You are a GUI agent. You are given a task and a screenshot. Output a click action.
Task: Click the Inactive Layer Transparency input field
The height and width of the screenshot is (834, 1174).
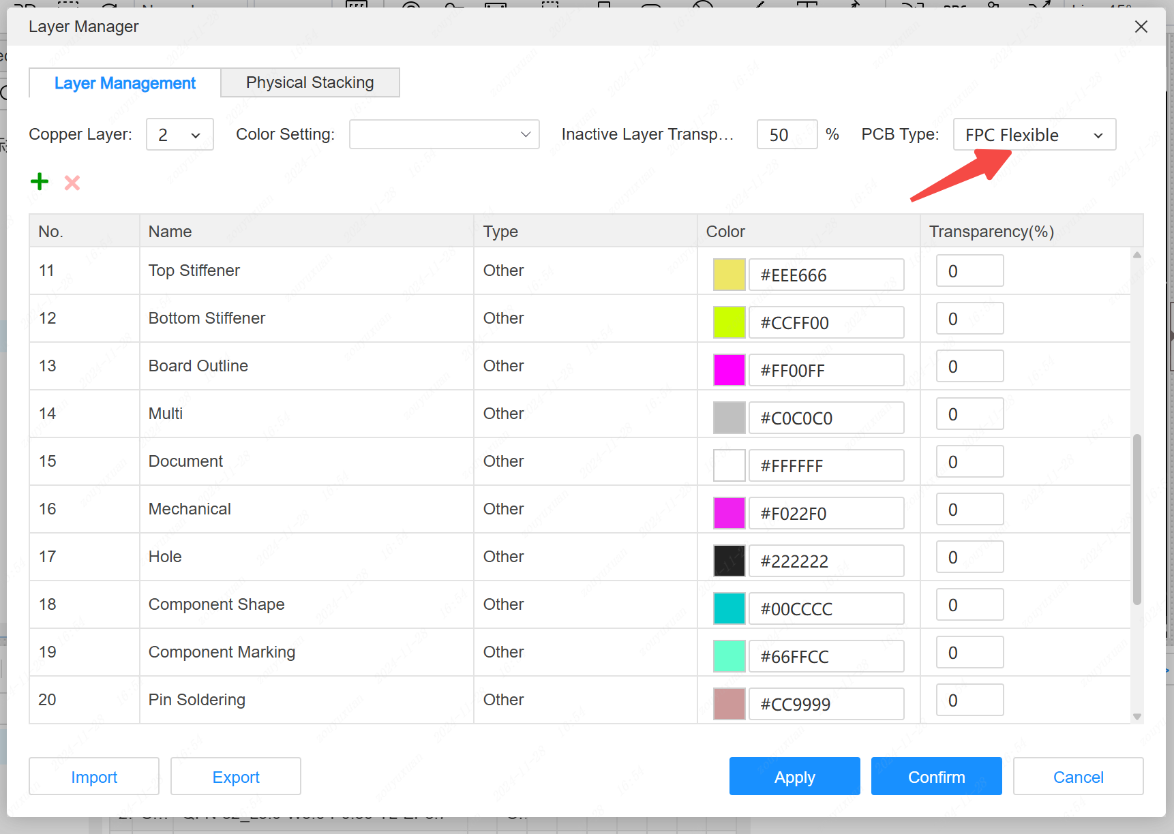[x=787, y=135]
